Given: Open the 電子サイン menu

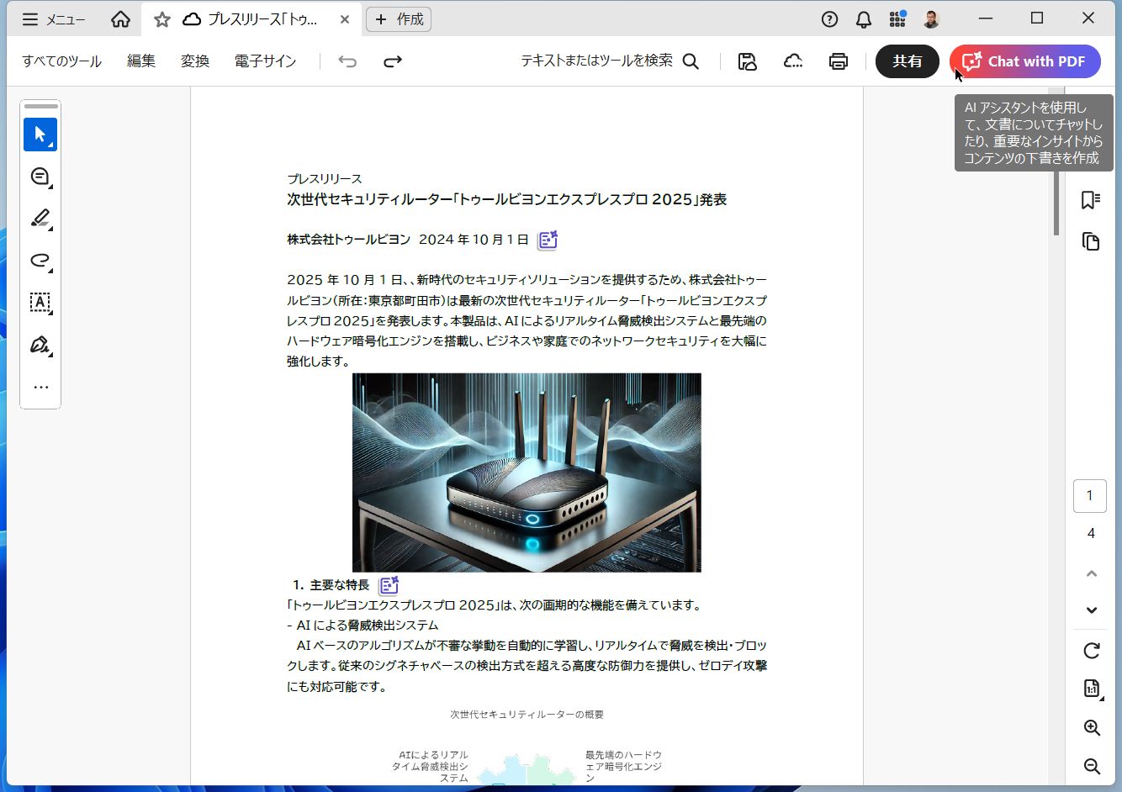Looking at the screenshot, I should [265, 61].
